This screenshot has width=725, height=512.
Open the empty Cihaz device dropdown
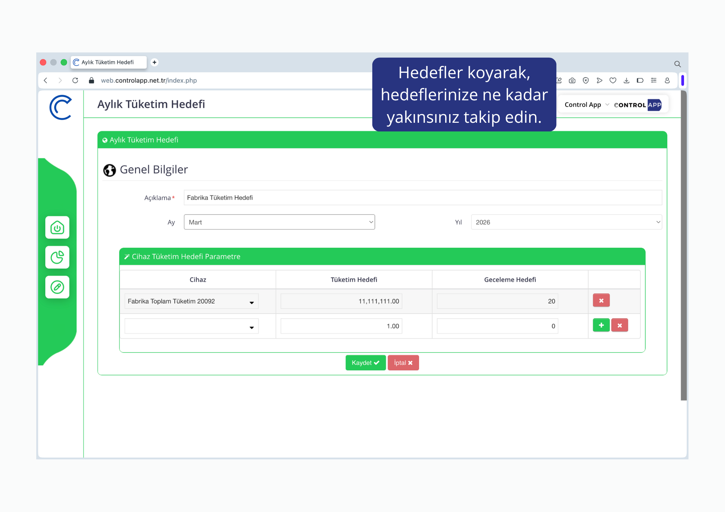point(191,326)
